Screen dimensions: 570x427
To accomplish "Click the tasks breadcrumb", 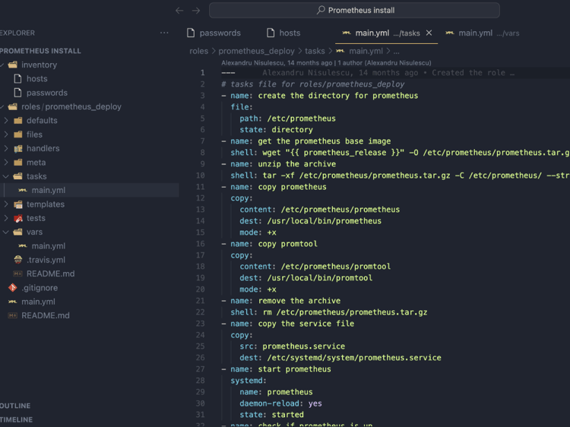I will (x=315, y=51).
